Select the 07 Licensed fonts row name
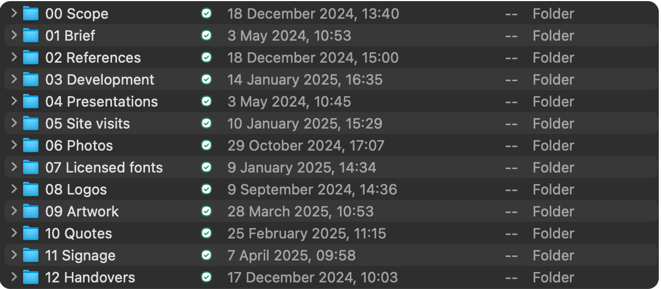The width and height of the screenshot is (661, 289). coord(104,168)
